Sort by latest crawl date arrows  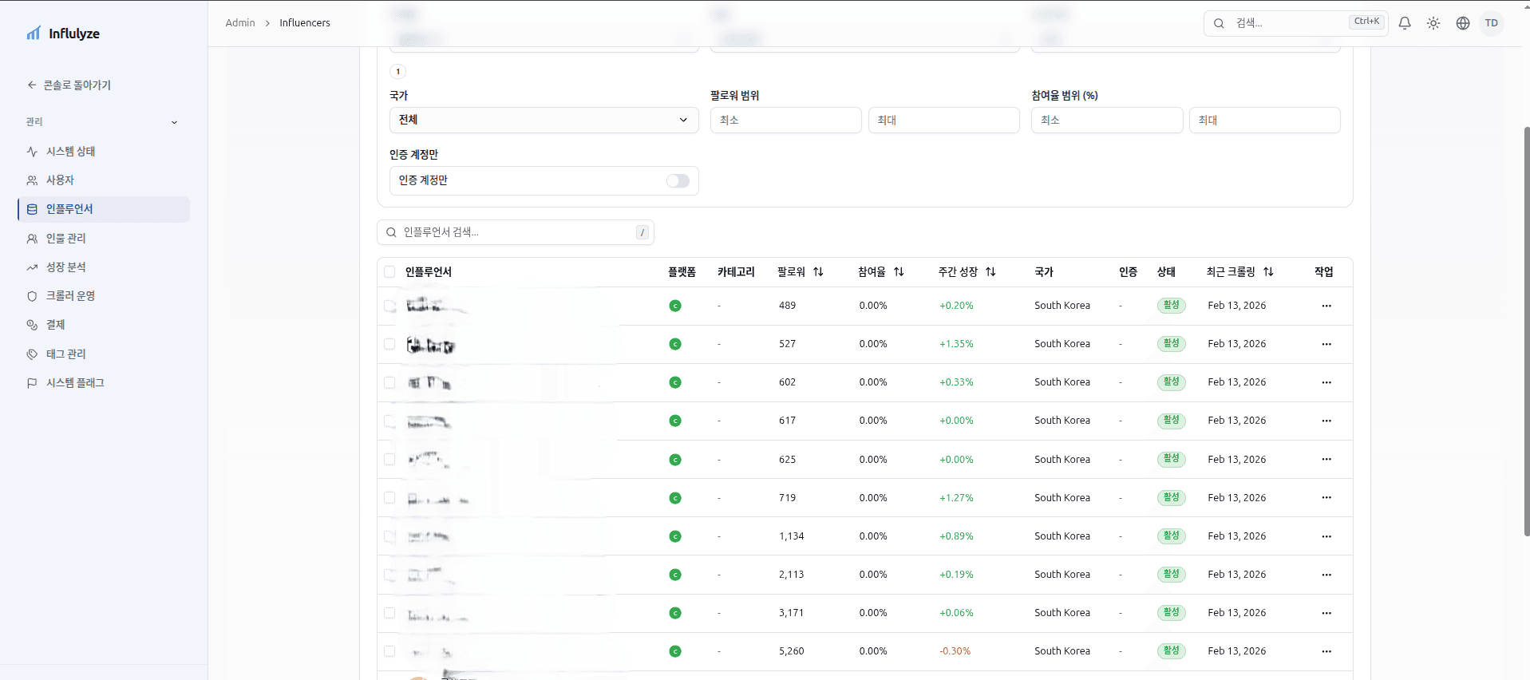[x=1268, y=272]
